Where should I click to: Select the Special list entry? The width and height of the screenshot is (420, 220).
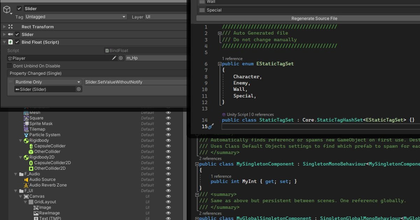pos(214,10)
